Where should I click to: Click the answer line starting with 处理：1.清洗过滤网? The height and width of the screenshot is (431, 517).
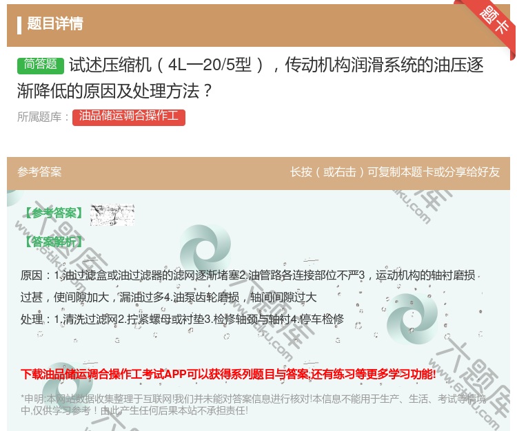point(183,319)
